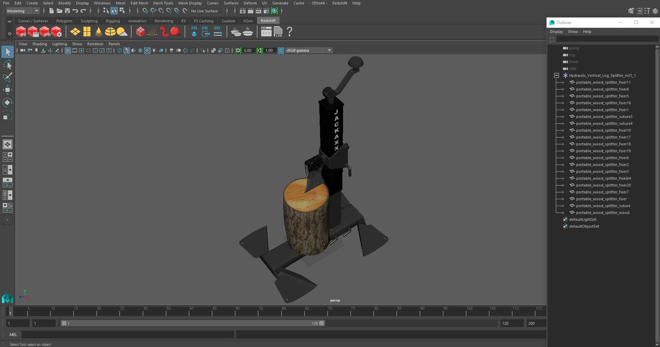The width and height of the screenshot is (660, 347).
Task: Open the viewport Renderer menu
Action: click(x=95, y=44)
